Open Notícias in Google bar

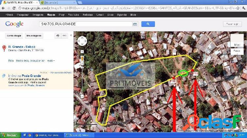click(x=88, y=15)
